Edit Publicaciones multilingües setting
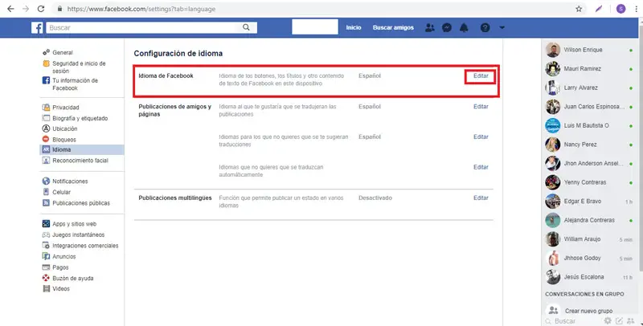Viewport: 643px width, 326px height. coord(481,198)
